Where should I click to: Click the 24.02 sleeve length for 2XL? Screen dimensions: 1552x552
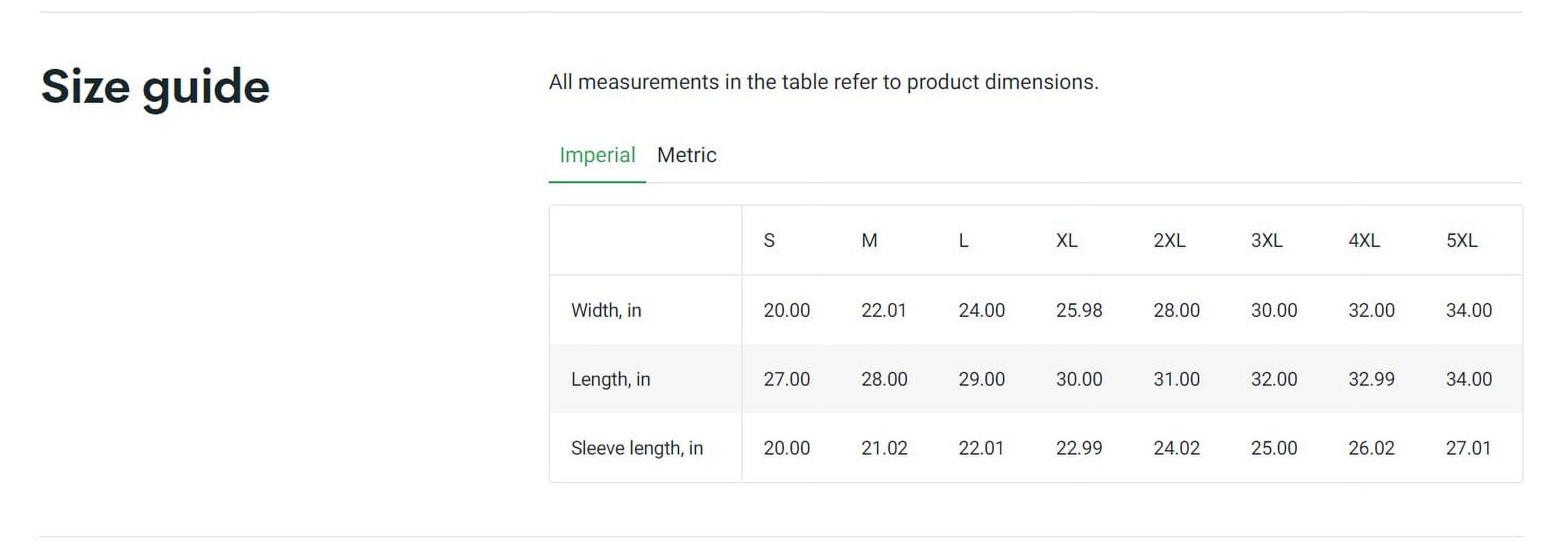tap(1176, 448)
